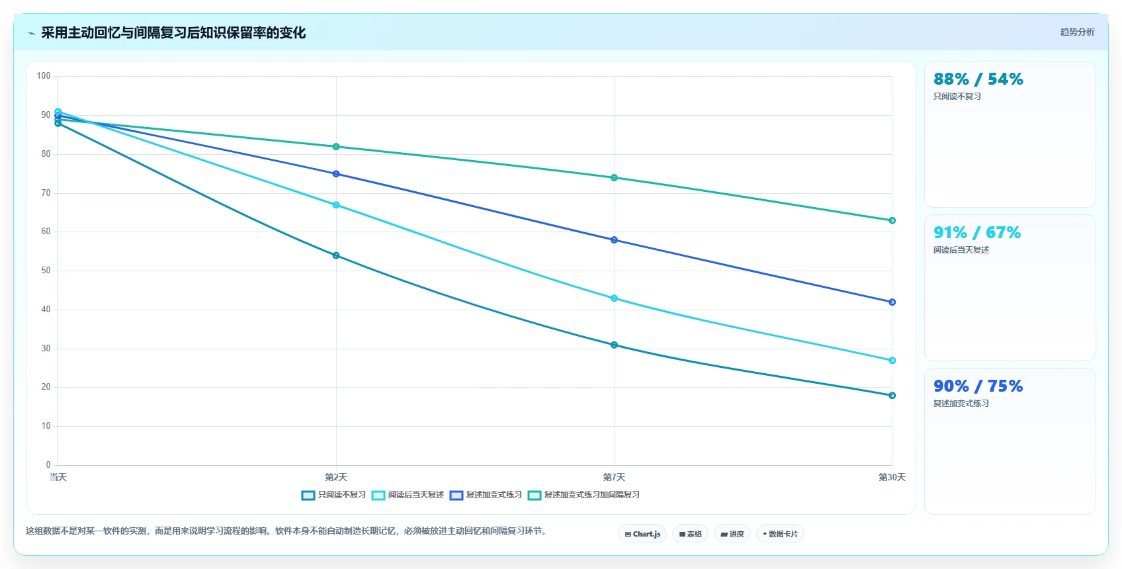Click the 表格 pill tag

(x=690, y=534)
